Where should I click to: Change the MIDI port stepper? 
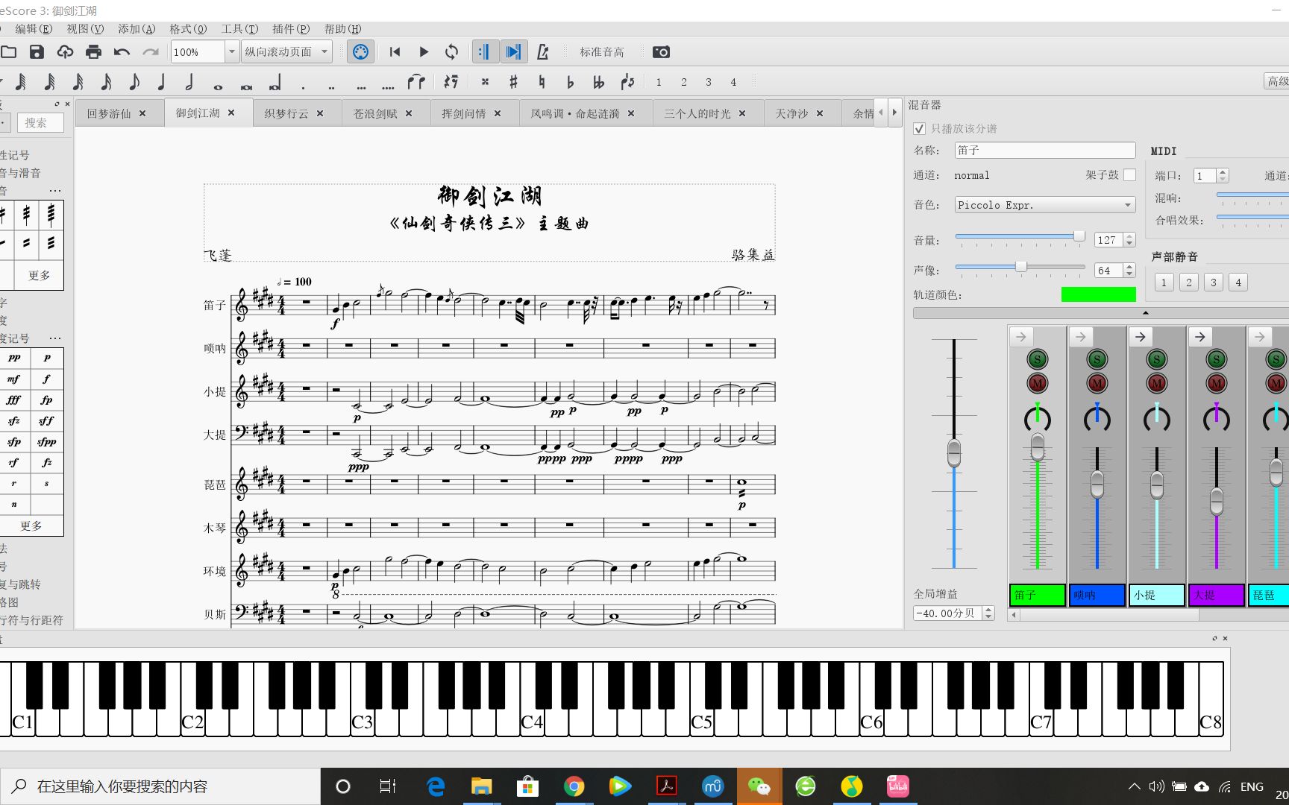coord(1222,175)
